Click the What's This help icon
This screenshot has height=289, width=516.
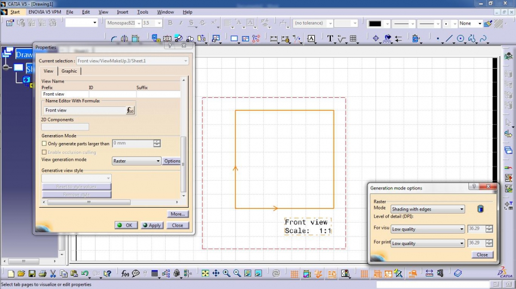[x=107, y=274]
